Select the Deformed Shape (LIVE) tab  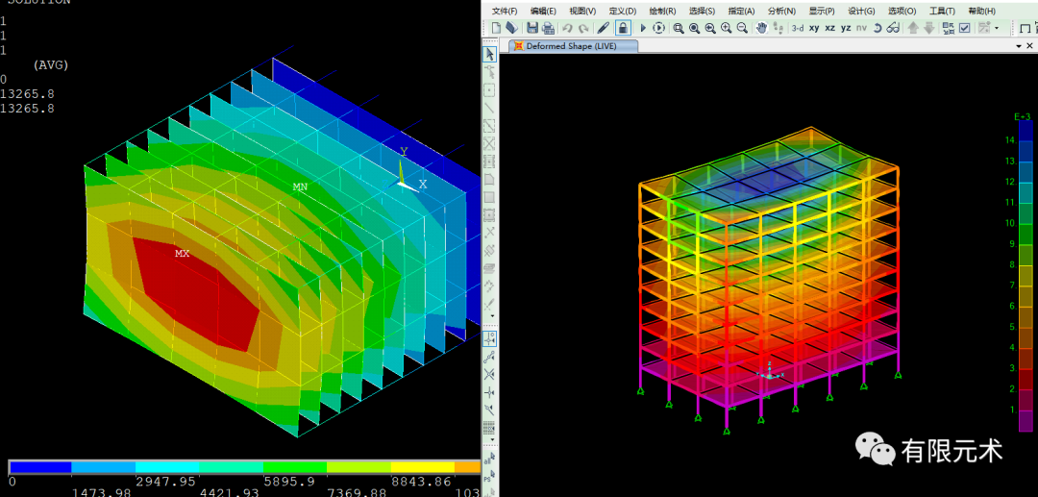pos(573,46)
